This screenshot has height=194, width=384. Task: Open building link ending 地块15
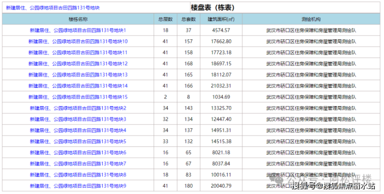click(x=78, y=97)
